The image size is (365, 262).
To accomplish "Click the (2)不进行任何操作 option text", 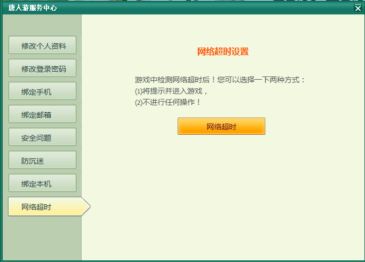I will coord(168,102).
